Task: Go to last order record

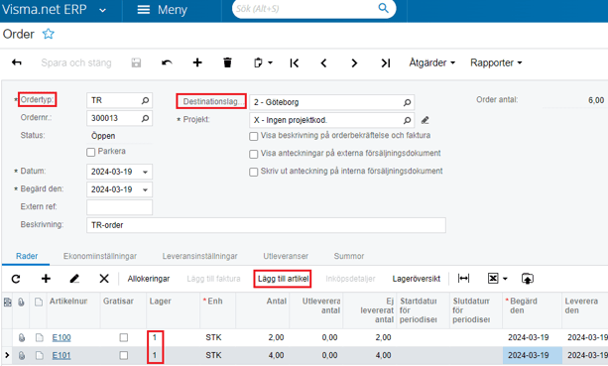Action: (x=385, y=62)
